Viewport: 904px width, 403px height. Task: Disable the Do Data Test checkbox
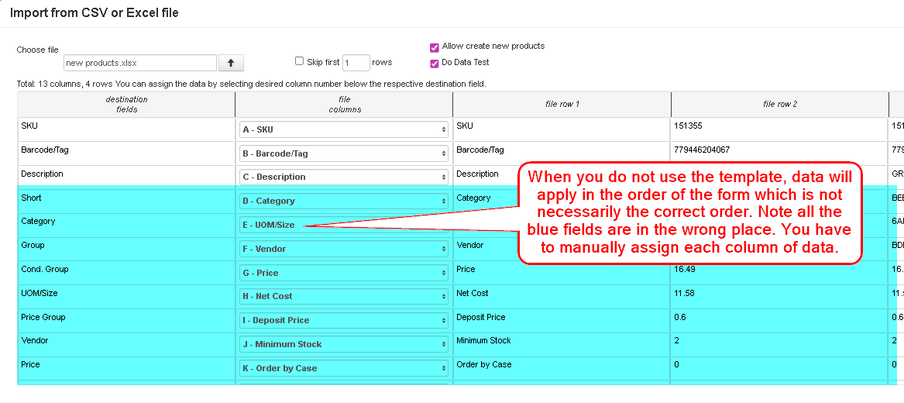tap(435, 63)
